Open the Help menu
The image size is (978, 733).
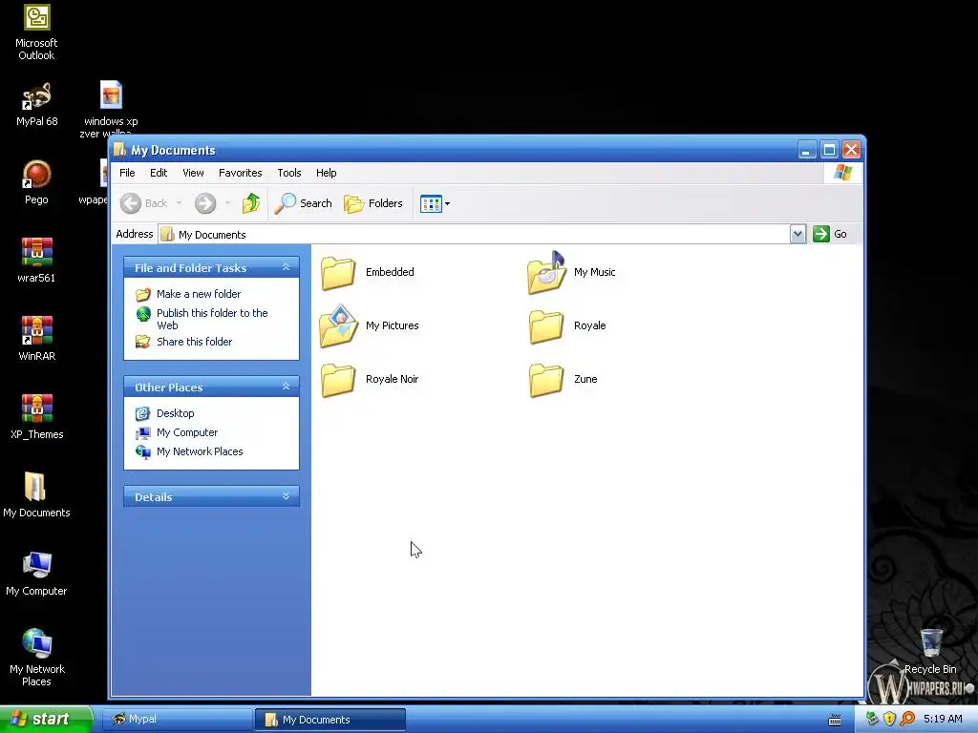(x=327, y=174)
